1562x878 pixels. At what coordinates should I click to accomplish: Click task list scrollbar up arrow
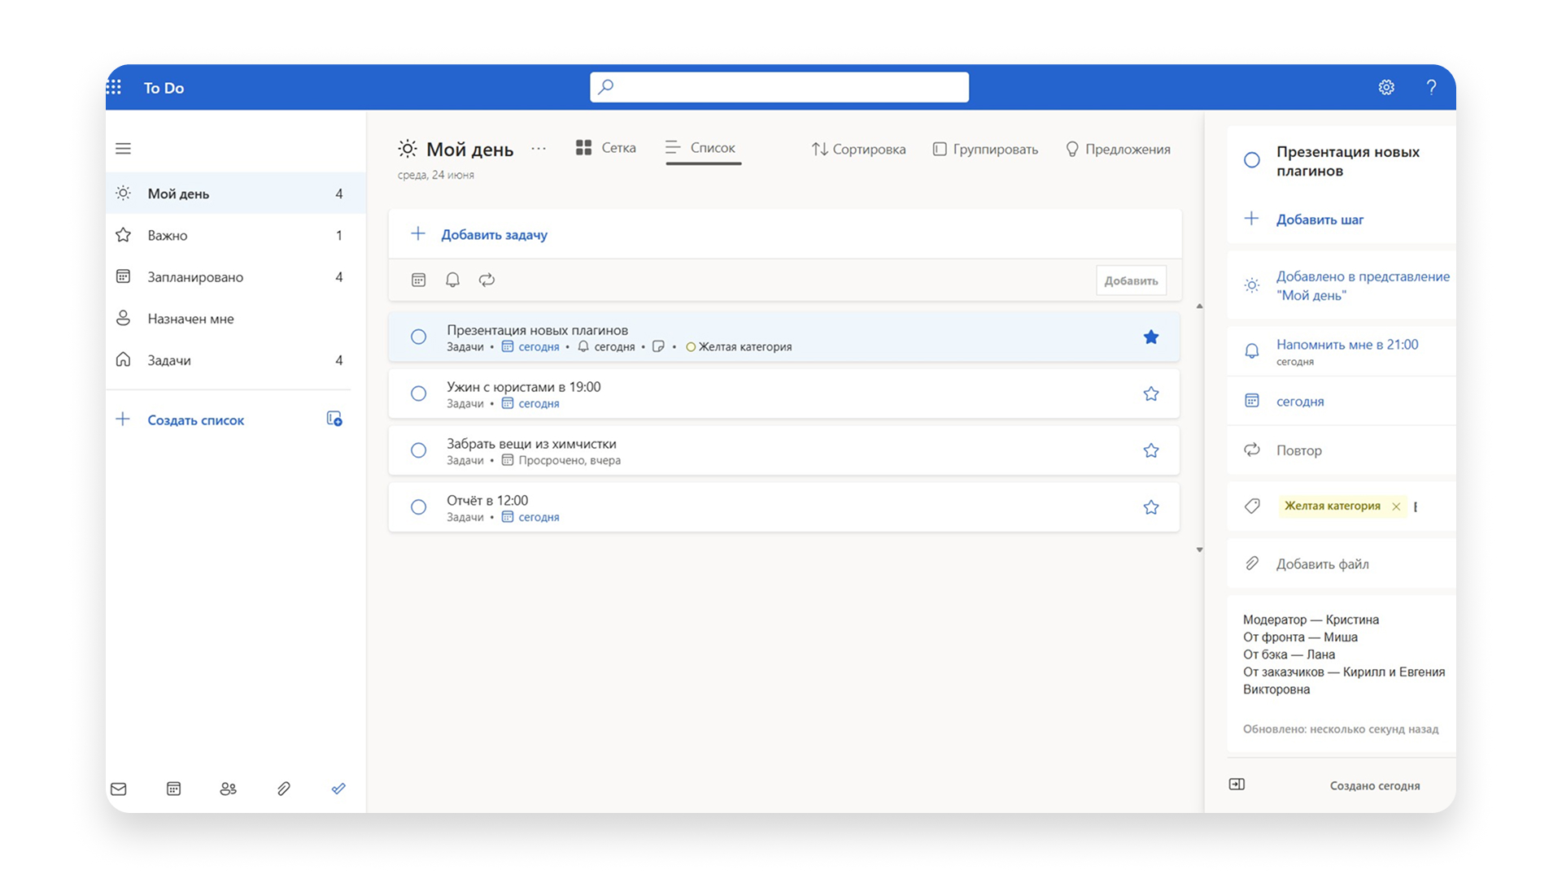[x=1199, y=306]
